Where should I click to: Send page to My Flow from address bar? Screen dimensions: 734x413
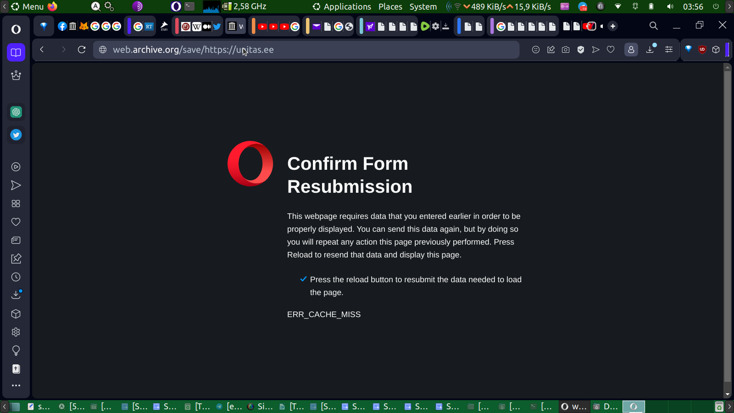pyautogui.click(x=595, y=50)
